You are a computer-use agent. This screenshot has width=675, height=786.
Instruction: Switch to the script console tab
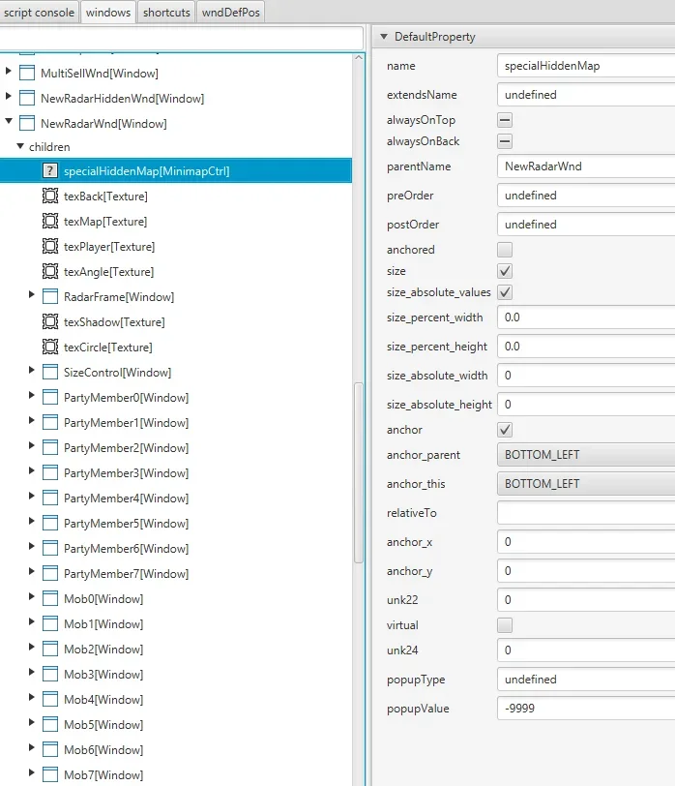(39, 12)
